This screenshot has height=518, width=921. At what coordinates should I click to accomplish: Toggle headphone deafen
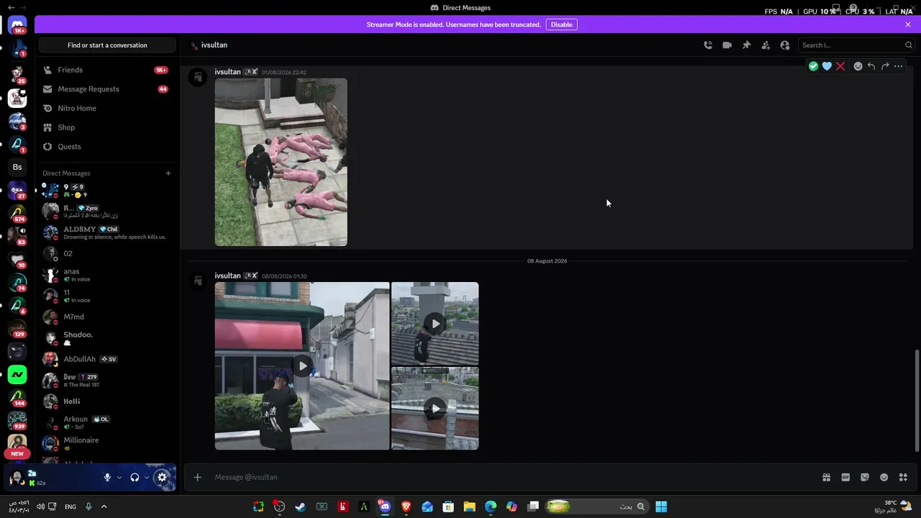coord(135,478)
